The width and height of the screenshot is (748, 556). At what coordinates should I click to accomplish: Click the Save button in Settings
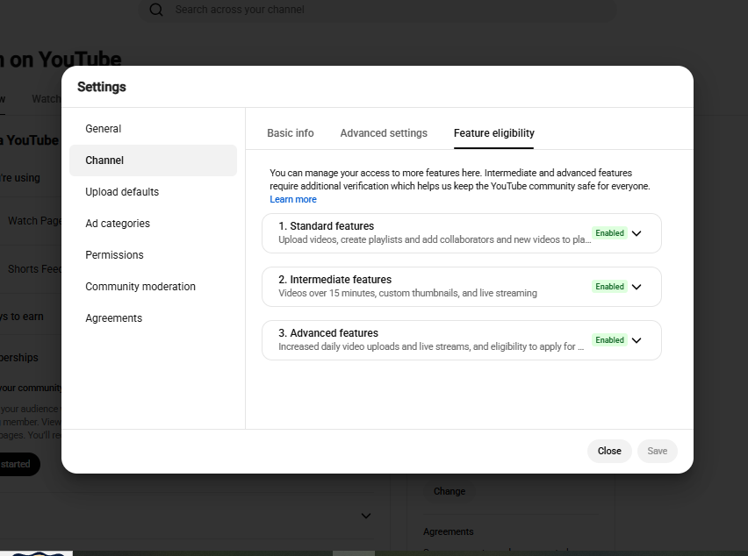tap(657, 451)
